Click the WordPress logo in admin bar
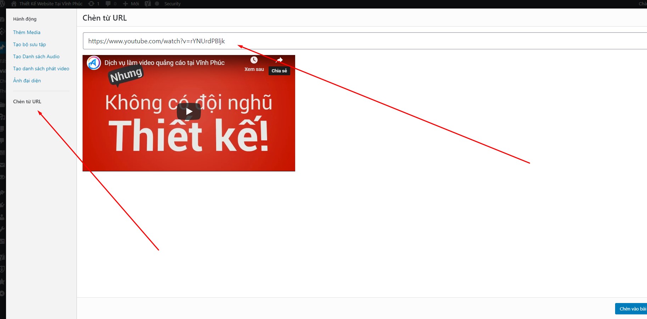The height and width of the screenshot is (319, 647). (2, 4)
